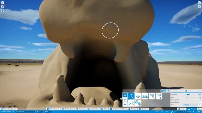The image size is (202, 113).
Task: Click the gear icon atop terrain settings panel
Action: 186,91
